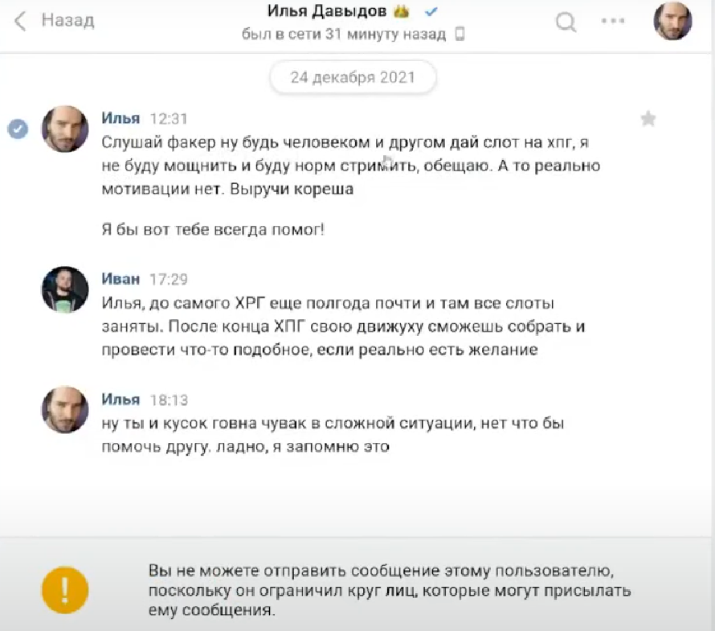
Task: Open Иван's avatar on the 17:29 message
Action: pos(65,289)
